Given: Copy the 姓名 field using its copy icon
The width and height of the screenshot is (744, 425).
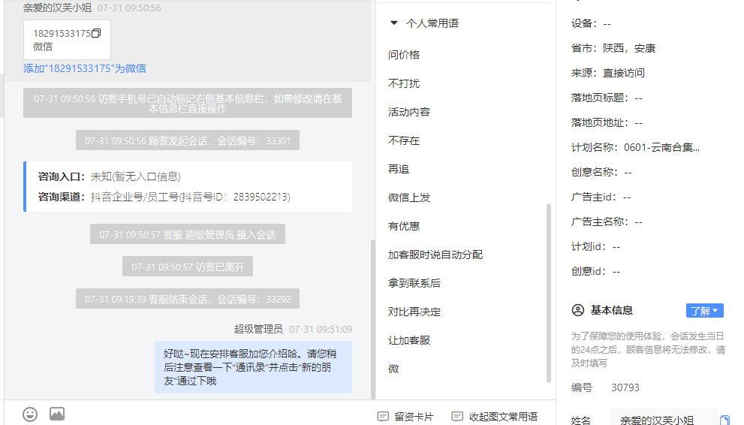Looking at the screenshot, I should (724, 420).
